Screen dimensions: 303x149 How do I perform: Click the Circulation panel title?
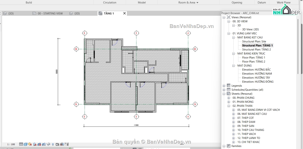[x=110, y=3]
